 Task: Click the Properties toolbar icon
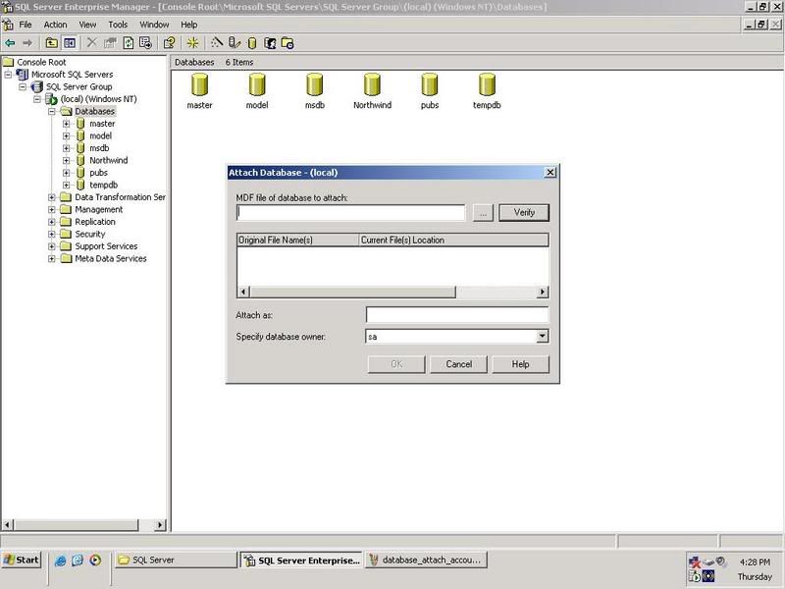110,43
